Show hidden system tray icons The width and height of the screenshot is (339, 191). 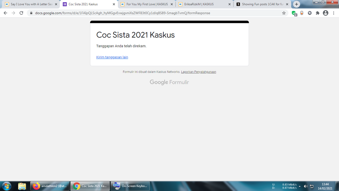pyautogui.click(x=300, y=186)
